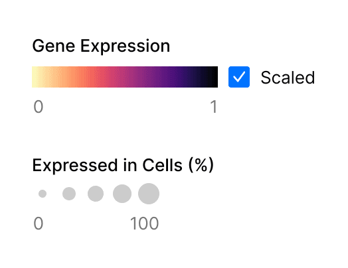Click the white checkmark icon
348x268 pixels.
pyautogui.click(x=239, y=77)
